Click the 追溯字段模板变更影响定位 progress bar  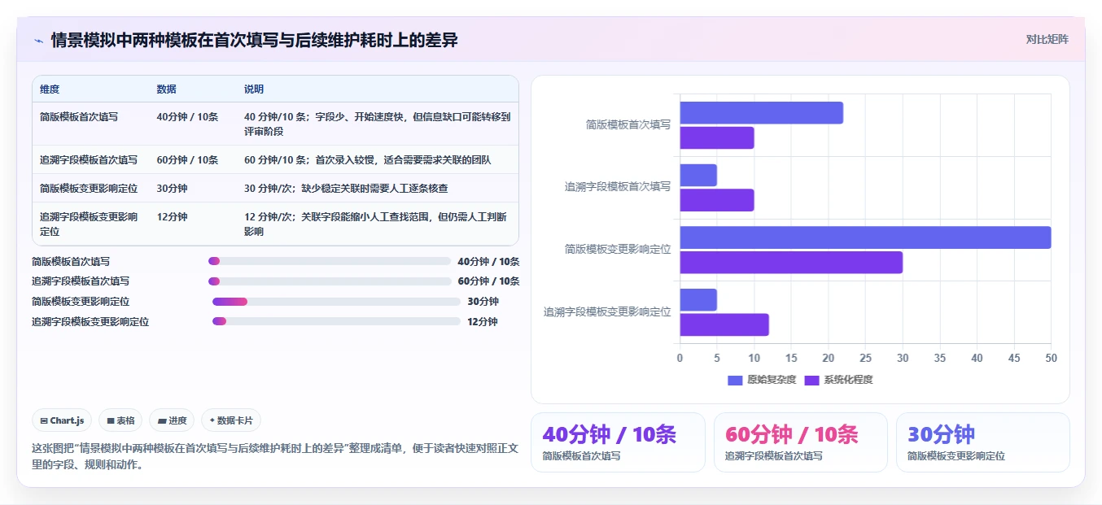pos(336,322)
